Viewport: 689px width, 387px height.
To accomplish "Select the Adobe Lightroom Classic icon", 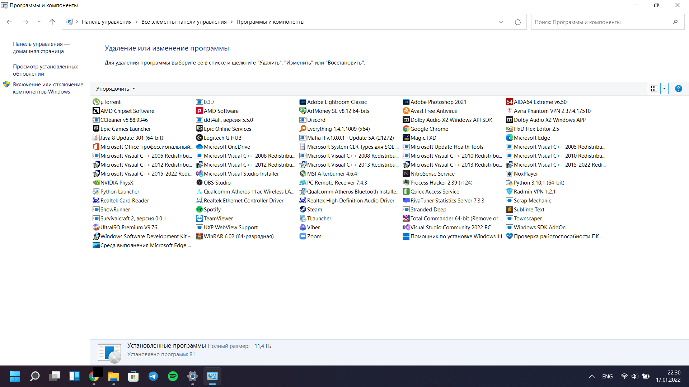I will (x=303, y=102).
